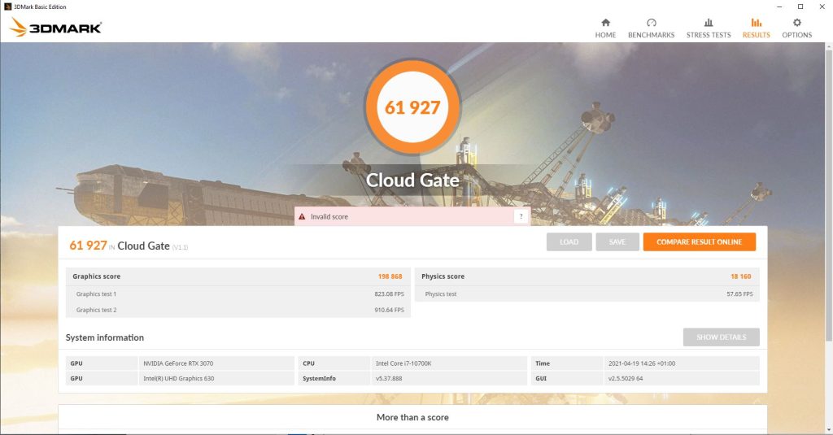Image resolution: width=833 pixels, height=435 pixels.
Task: Click the GUI version v2.5.5029 64
Action: (626, 378)
